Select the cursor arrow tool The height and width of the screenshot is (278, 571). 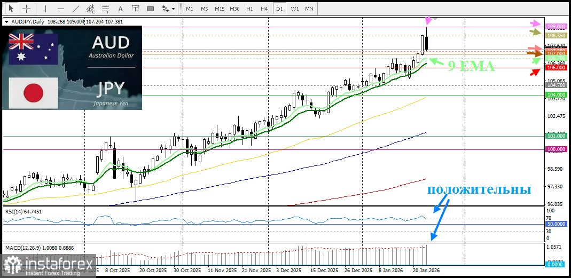tap(11, 9)
